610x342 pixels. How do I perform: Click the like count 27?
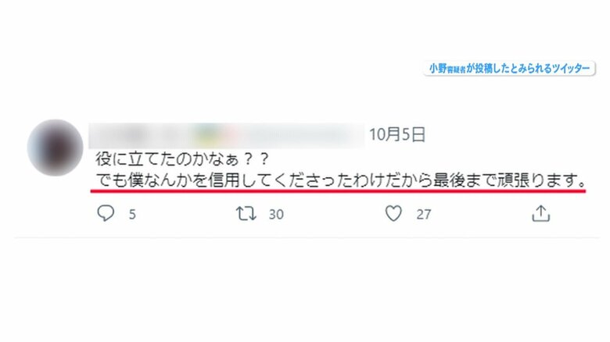click(424, 214)
